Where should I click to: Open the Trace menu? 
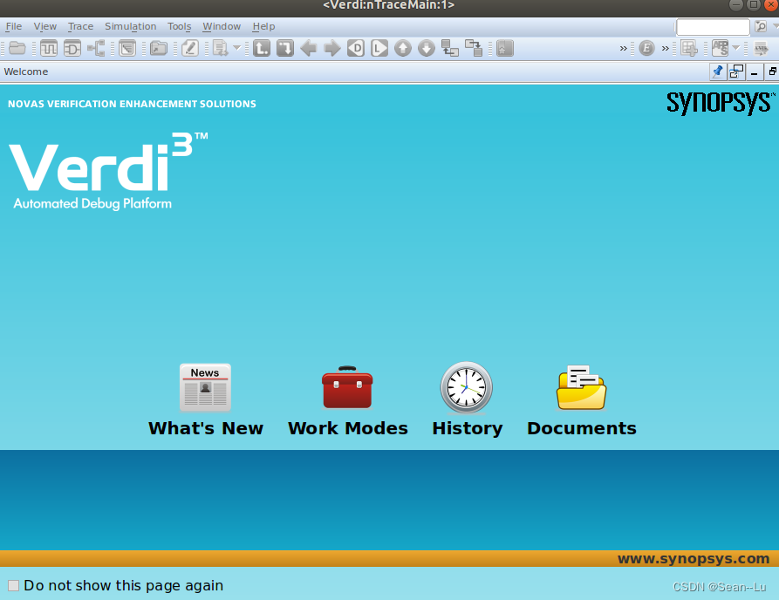tap(80, 26)
